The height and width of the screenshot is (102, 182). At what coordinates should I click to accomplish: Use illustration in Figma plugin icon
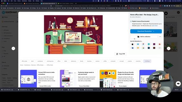(x=143, y=44)
